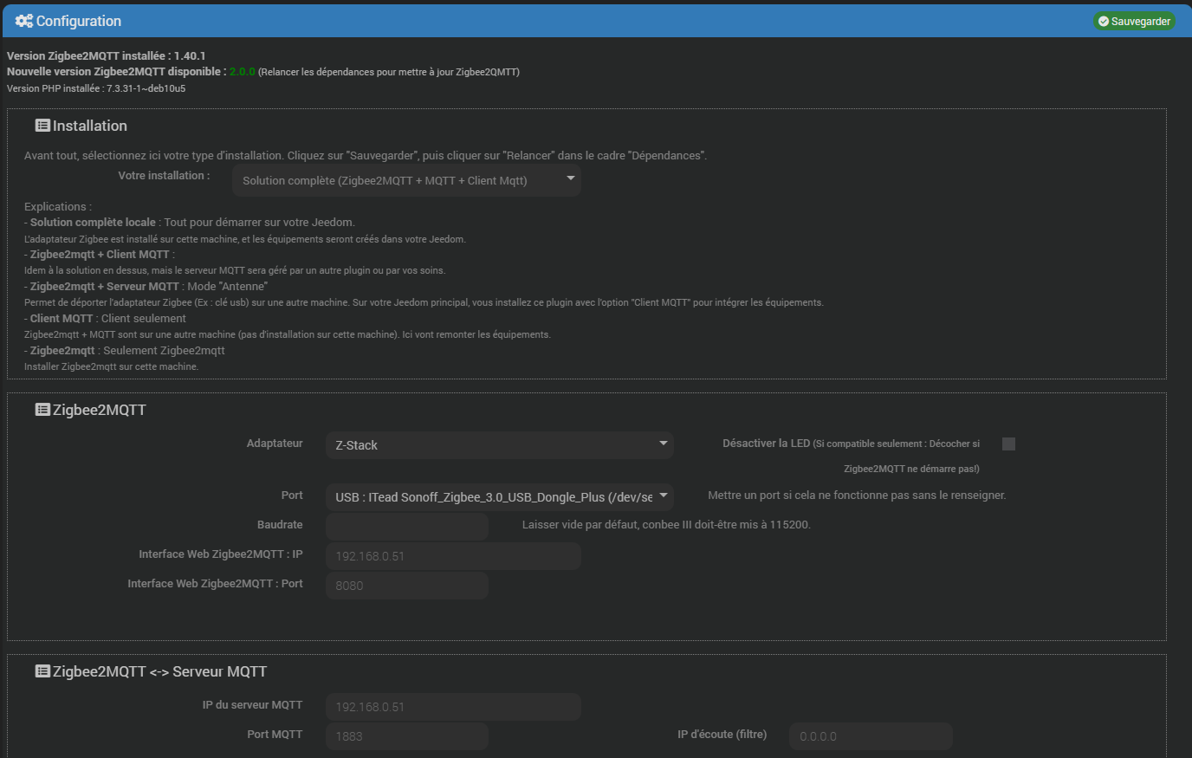Click the IP d'écoute filtre field

point(871,736)
